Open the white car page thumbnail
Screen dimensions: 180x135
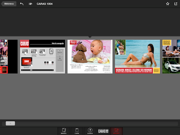coord(171,57)
